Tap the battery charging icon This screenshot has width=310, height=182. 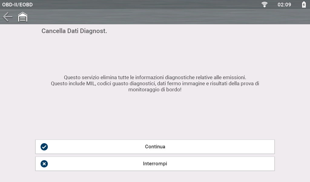click(304, 5)
